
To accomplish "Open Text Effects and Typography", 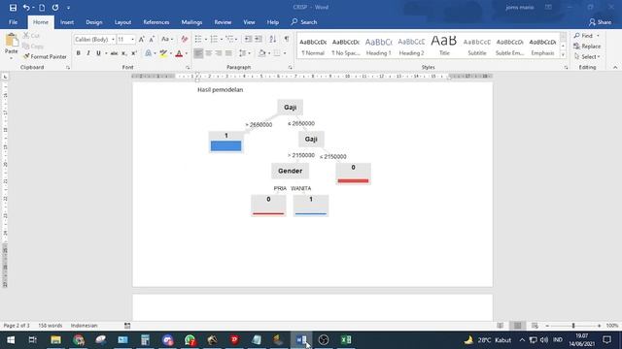I will pyautogui.click(x=148, y=53).
